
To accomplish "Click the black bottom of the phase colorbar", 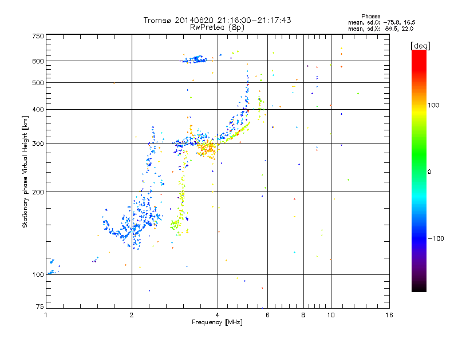I will point(419,288).
